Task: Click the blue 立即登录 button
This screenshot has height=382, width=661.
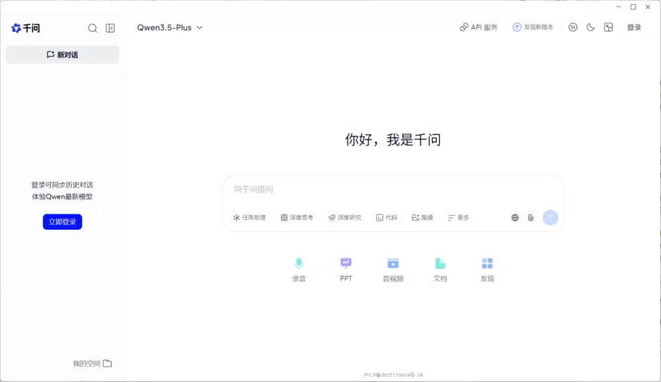Action: click(62, 222)
